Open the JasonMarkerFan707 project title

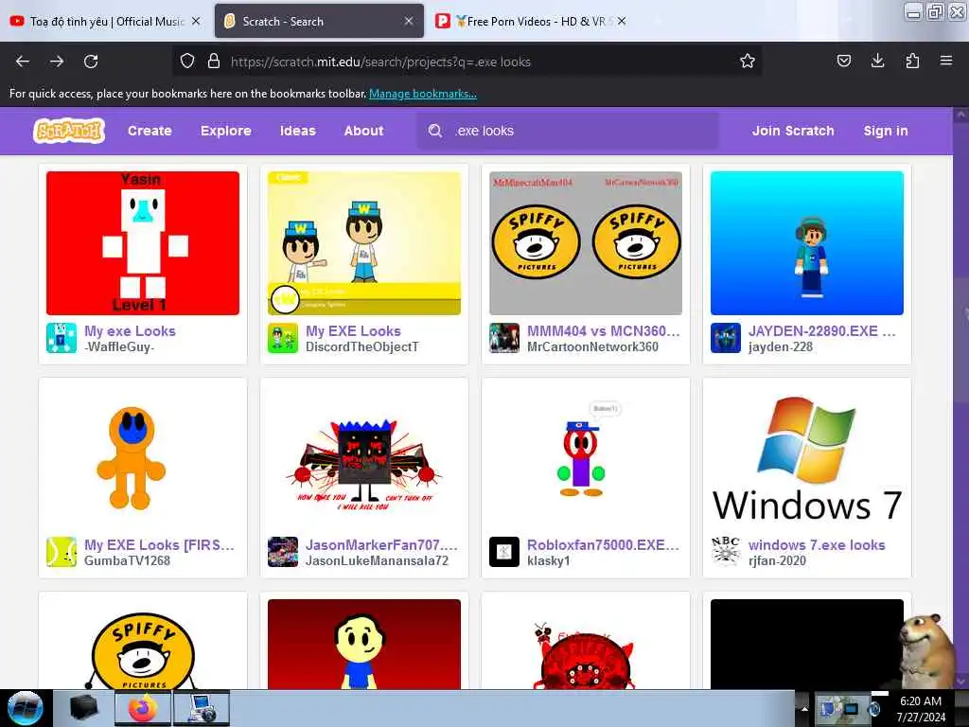point(381,544)
